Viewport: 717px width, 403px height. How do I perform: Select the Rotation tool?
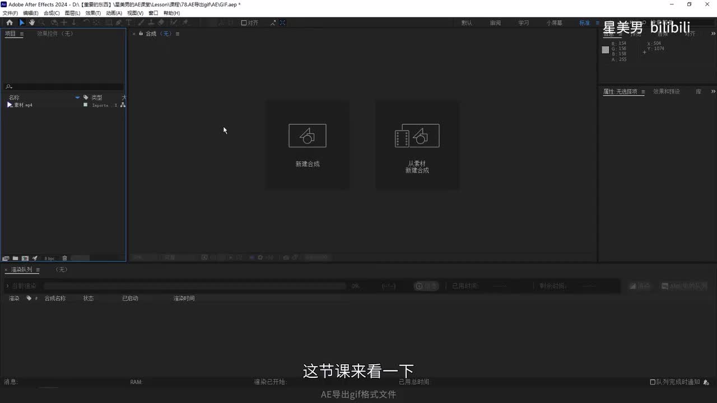(86, 22)
